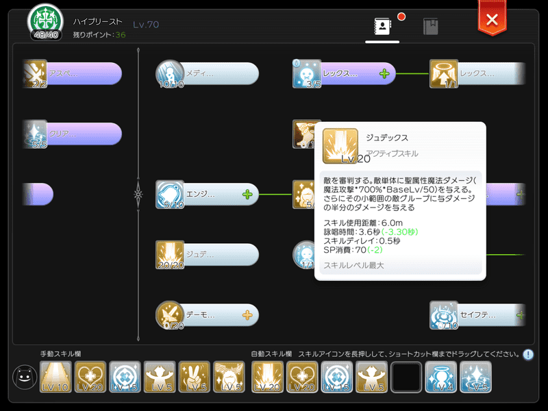The image size is (548, 411).
Task: Select the LV.4 auto skill slot
Action: click(440, 377)
